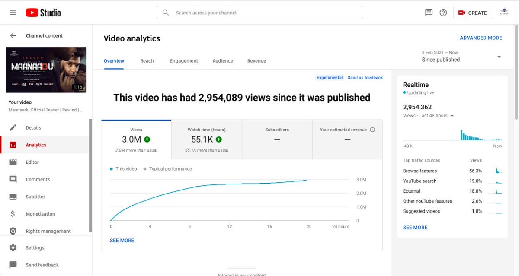Click the Analytics bar chart icon
This screenshot has height=276, width=519.
[13, 145]
